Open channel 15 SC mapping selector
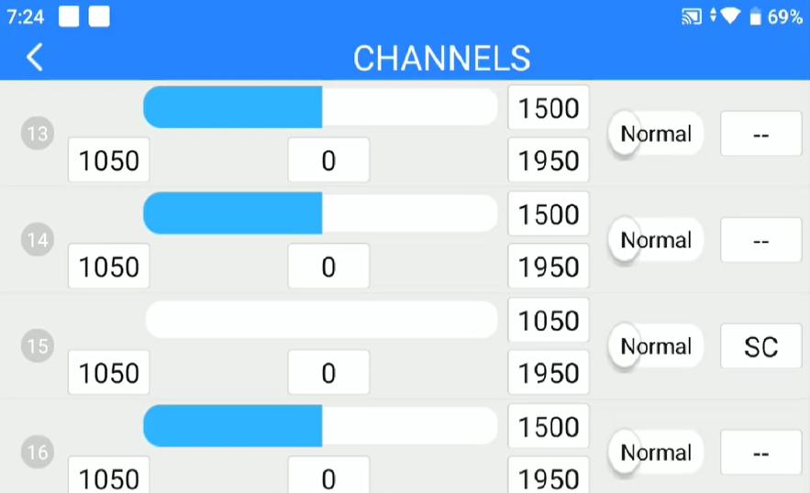 (x=760, y=346)
